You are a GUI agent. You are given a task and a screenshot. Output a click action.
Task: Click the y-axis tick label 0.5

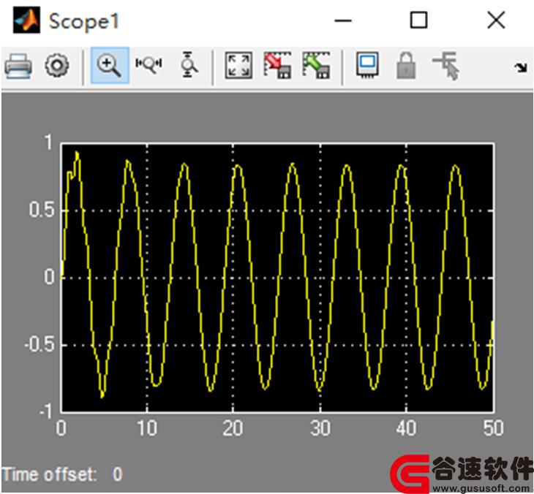[42, 210]
